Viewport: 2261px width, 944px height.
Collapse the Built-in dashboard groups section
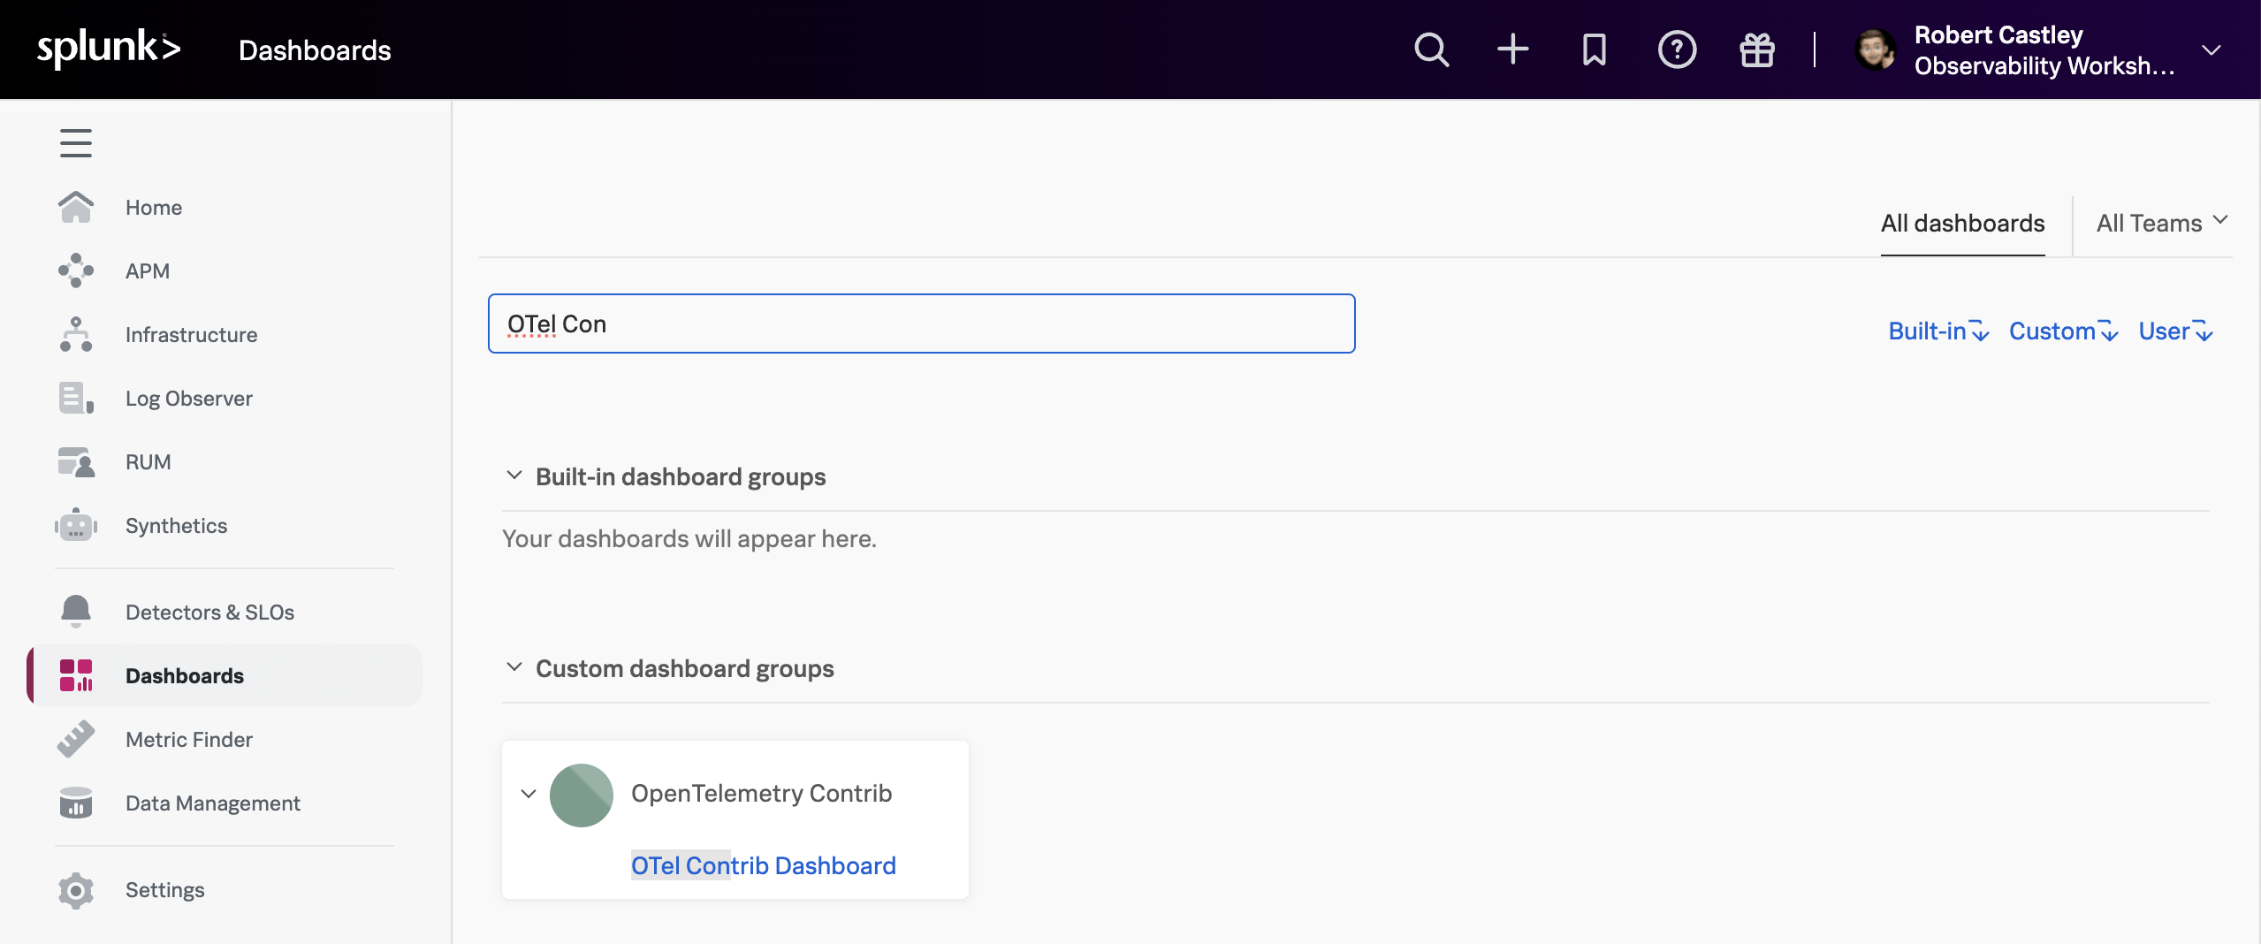tap(514, 476)
